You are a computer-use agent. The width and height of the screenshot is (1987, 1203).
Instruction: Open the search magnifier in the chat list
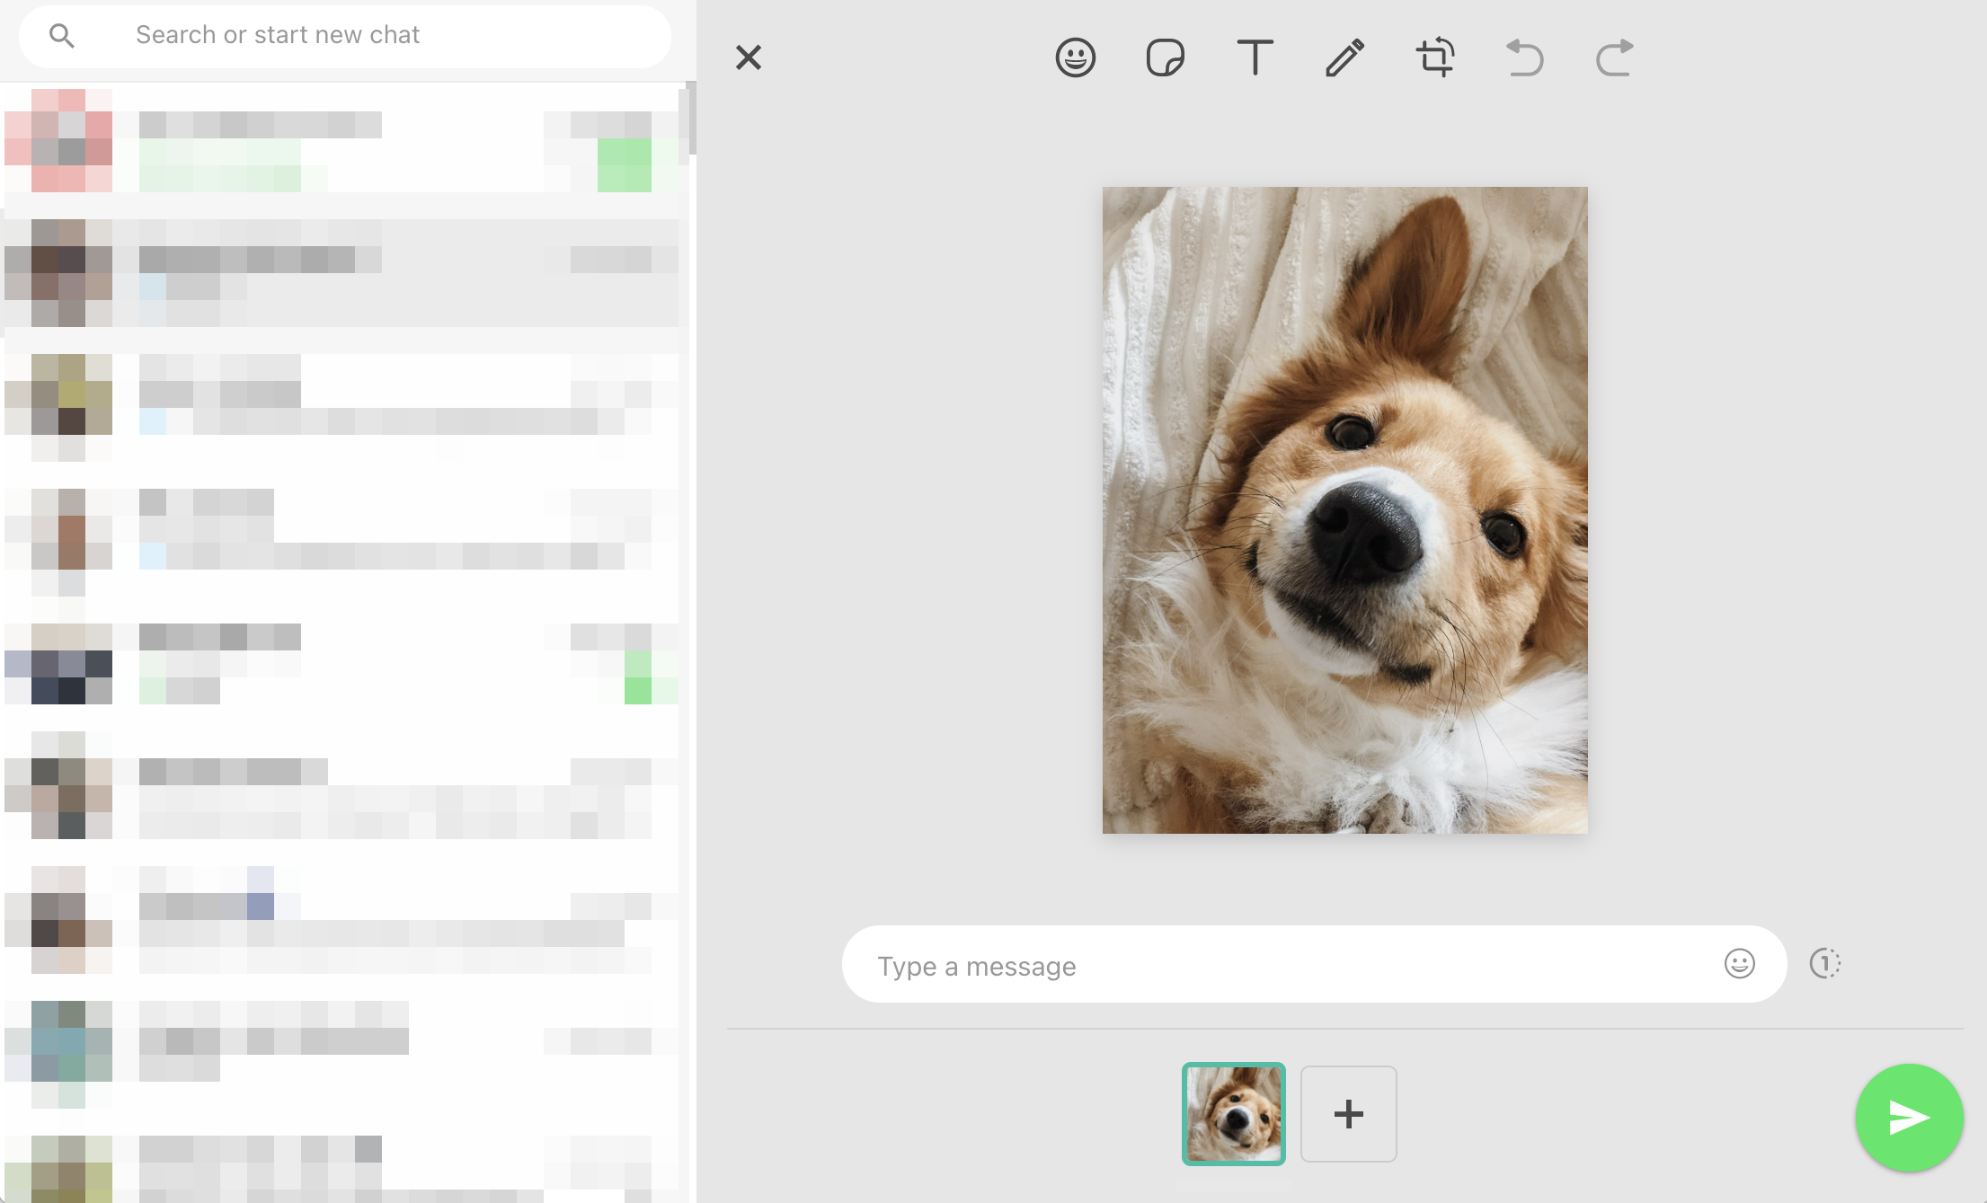tap(61, 36)
